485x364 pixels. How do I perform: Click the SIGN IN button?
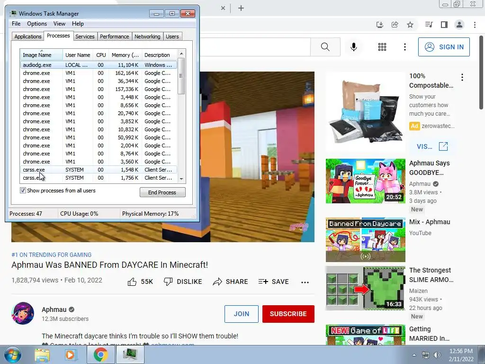tap(444, 47)
